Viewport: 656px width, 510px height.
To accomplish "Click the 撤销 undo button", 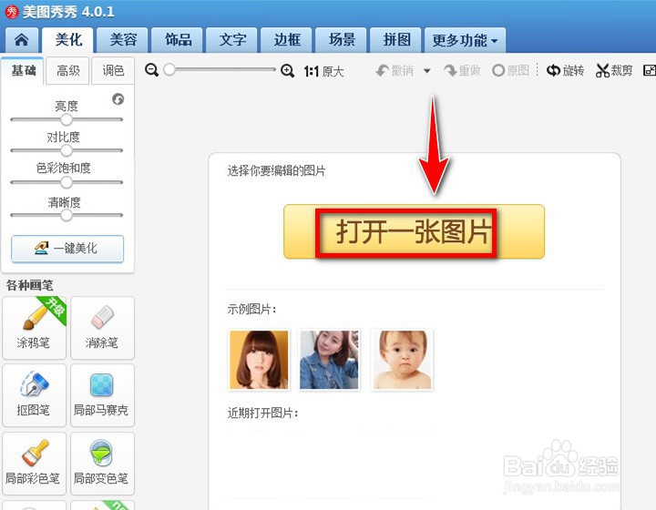I will (x=395, y=71).
